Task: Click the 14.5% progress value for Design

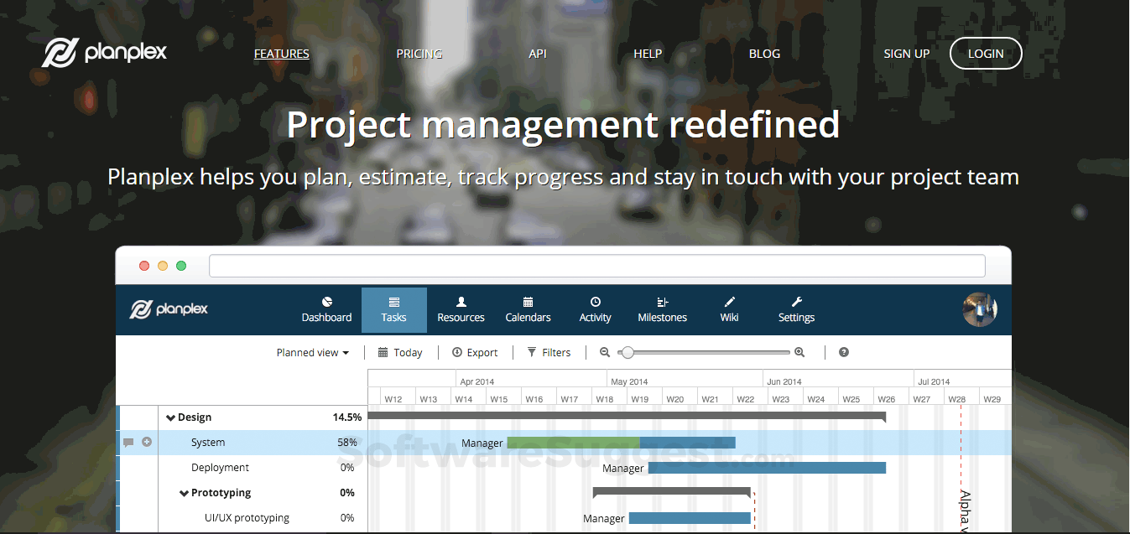Action: [347, 417]
